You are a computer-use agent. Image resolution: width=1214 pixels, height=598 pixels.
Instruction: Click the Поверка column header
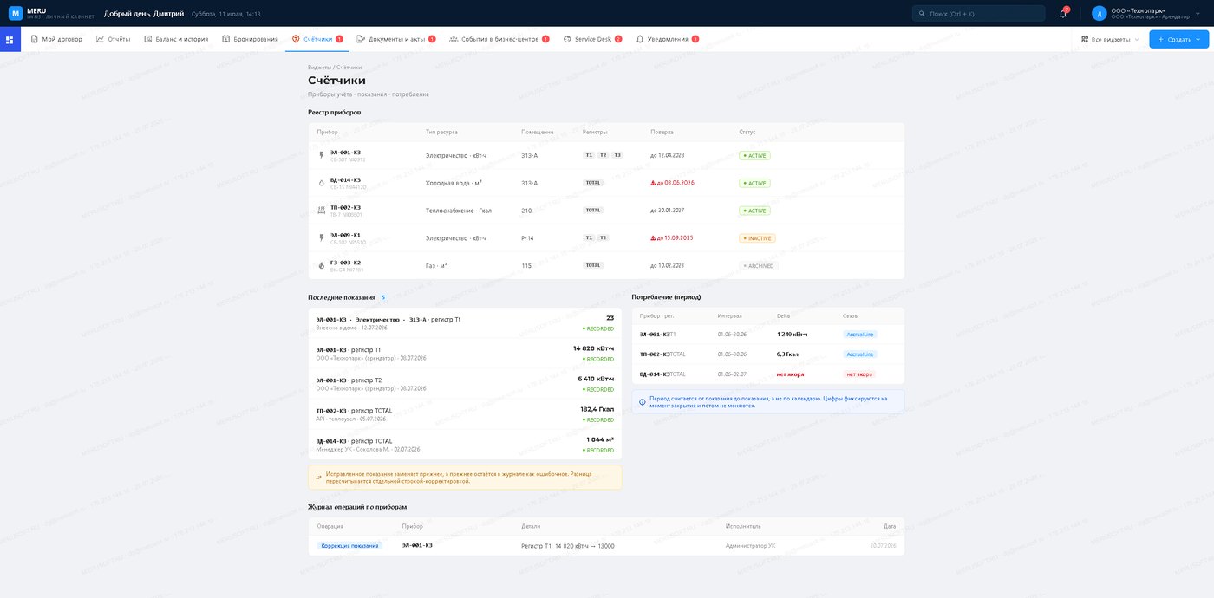click(x=662, y=132)
